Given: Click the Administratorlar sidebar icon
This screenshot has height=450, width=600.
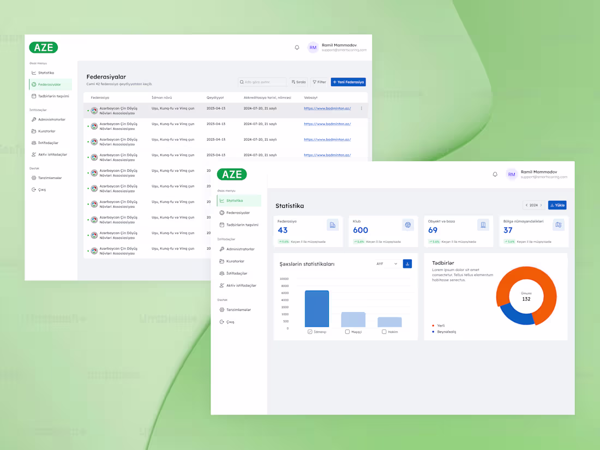Looking at the screenshot, I should click(221, 249).
